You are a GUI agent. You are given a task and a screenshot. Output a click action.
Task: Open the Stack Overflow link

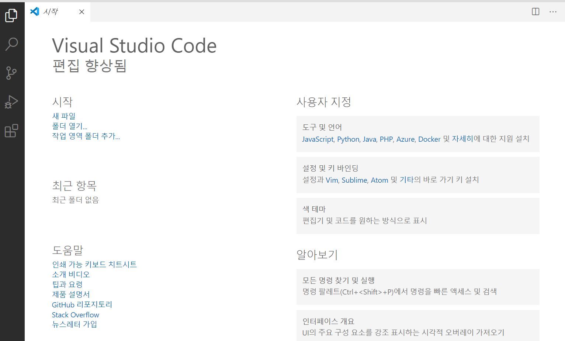click(76, 315)
